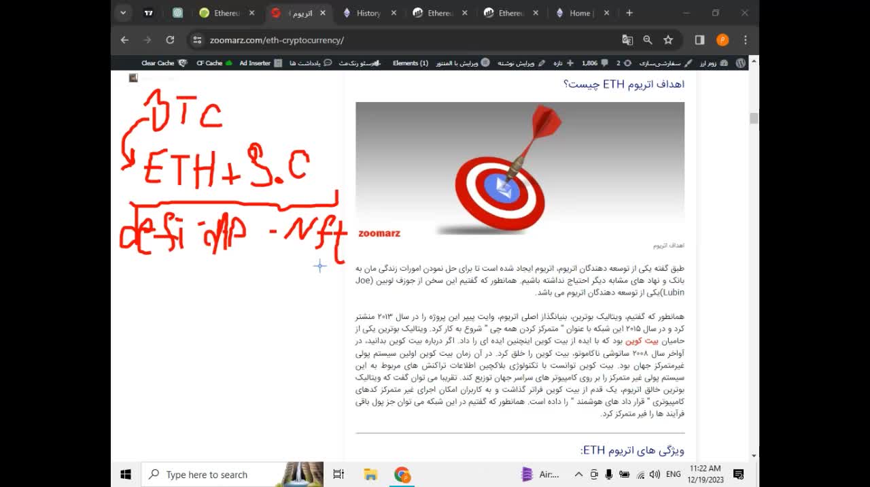The image size is (870, 487).
Task: Open the WordPress logo admin menu
Action: tap(741, 63)
